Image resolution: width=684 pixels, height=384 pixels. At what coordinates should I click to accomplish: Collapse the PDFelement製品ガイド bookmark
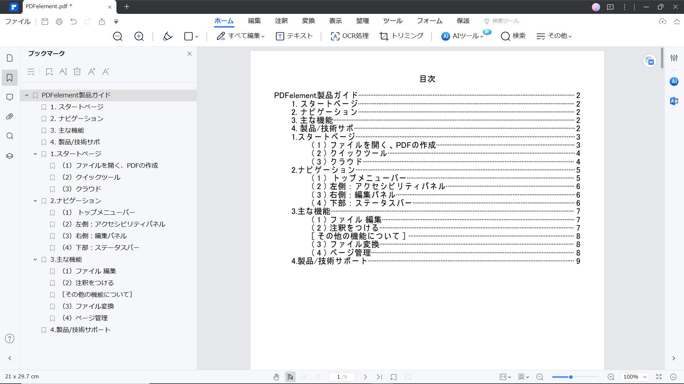27,95
